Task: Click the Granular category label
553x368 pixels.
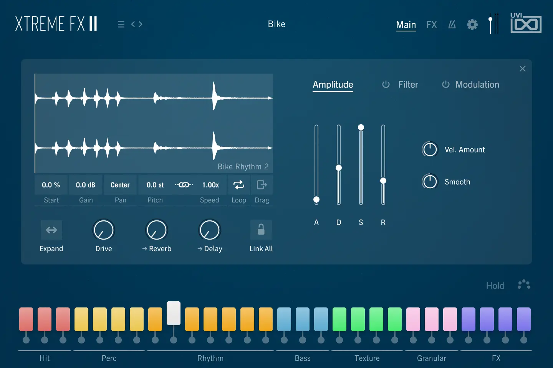Action: [x=432, y=358]
